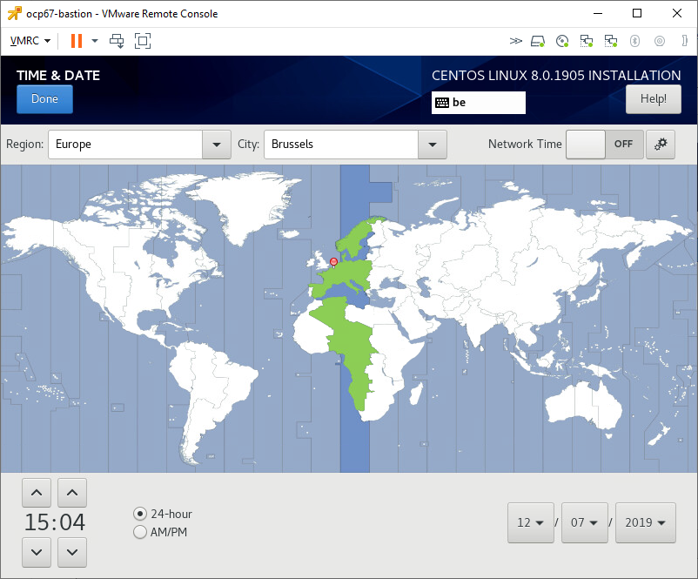Click the first network adapter icon

click(587, 41)
